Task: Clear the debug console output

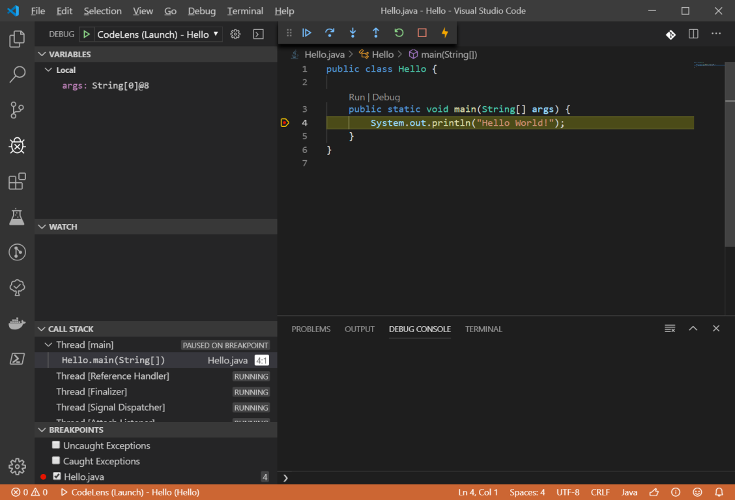Action: coord(670,329)
